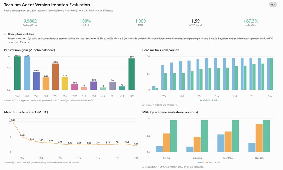Click the blue v1.0 bar for Buying scenario
283x170 pixels.
(x=159, y=149)
